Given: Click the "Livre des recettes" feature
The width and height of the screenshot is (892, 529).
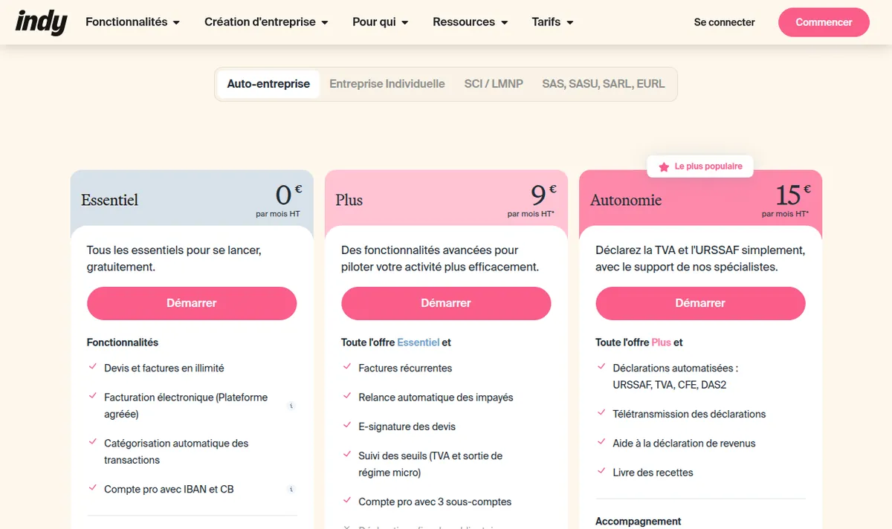Looking at the screenshot, I should (653, 473).
